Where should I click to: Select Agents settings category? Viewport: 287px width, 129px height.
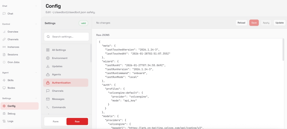click(66, 75)
